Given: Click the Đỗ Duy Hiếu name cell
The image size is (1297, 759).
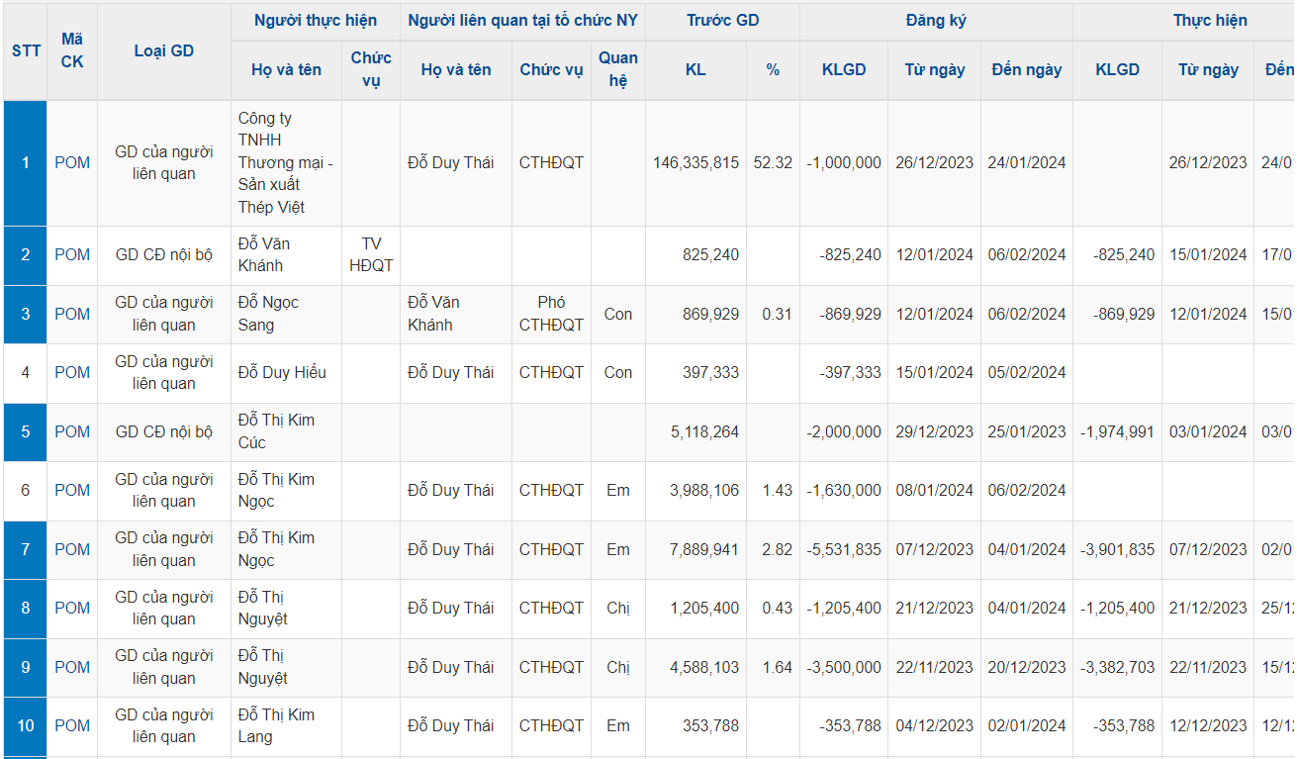Looking at the screenshot, I should 282,372.
